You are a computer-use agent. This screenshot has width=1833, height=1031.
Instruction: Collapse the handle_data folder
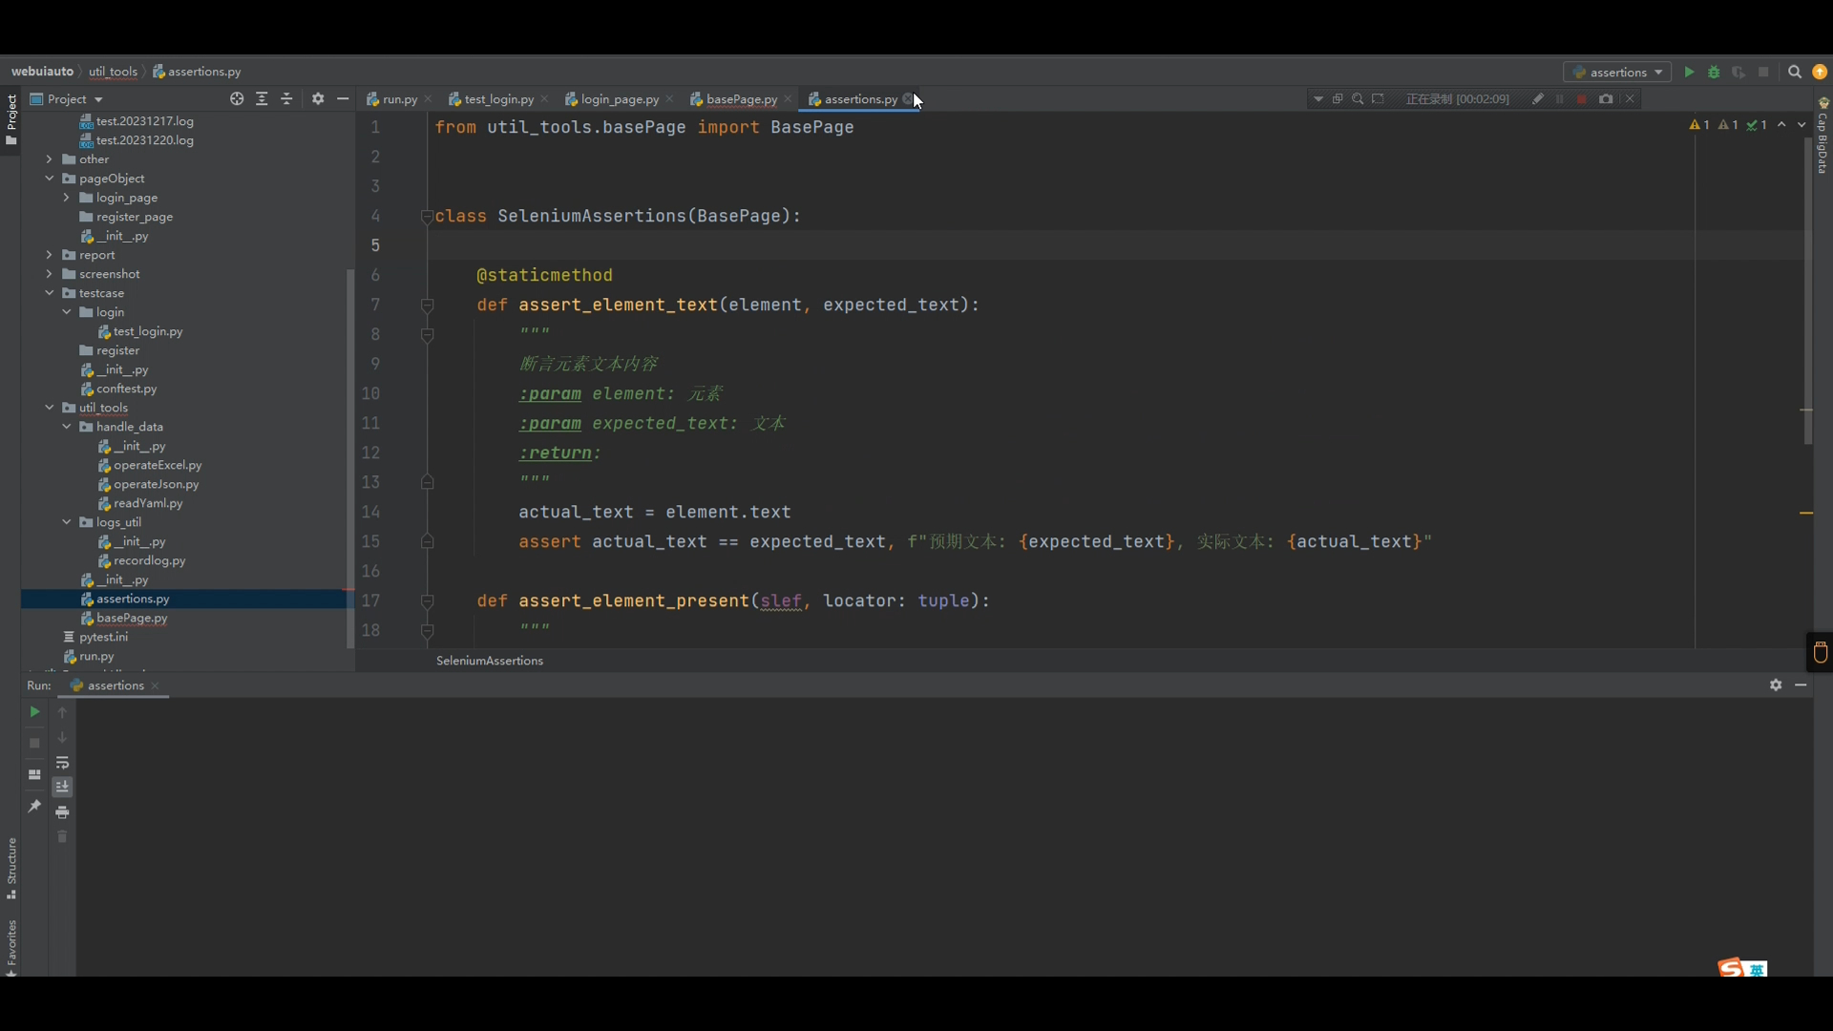click(66, 427)
